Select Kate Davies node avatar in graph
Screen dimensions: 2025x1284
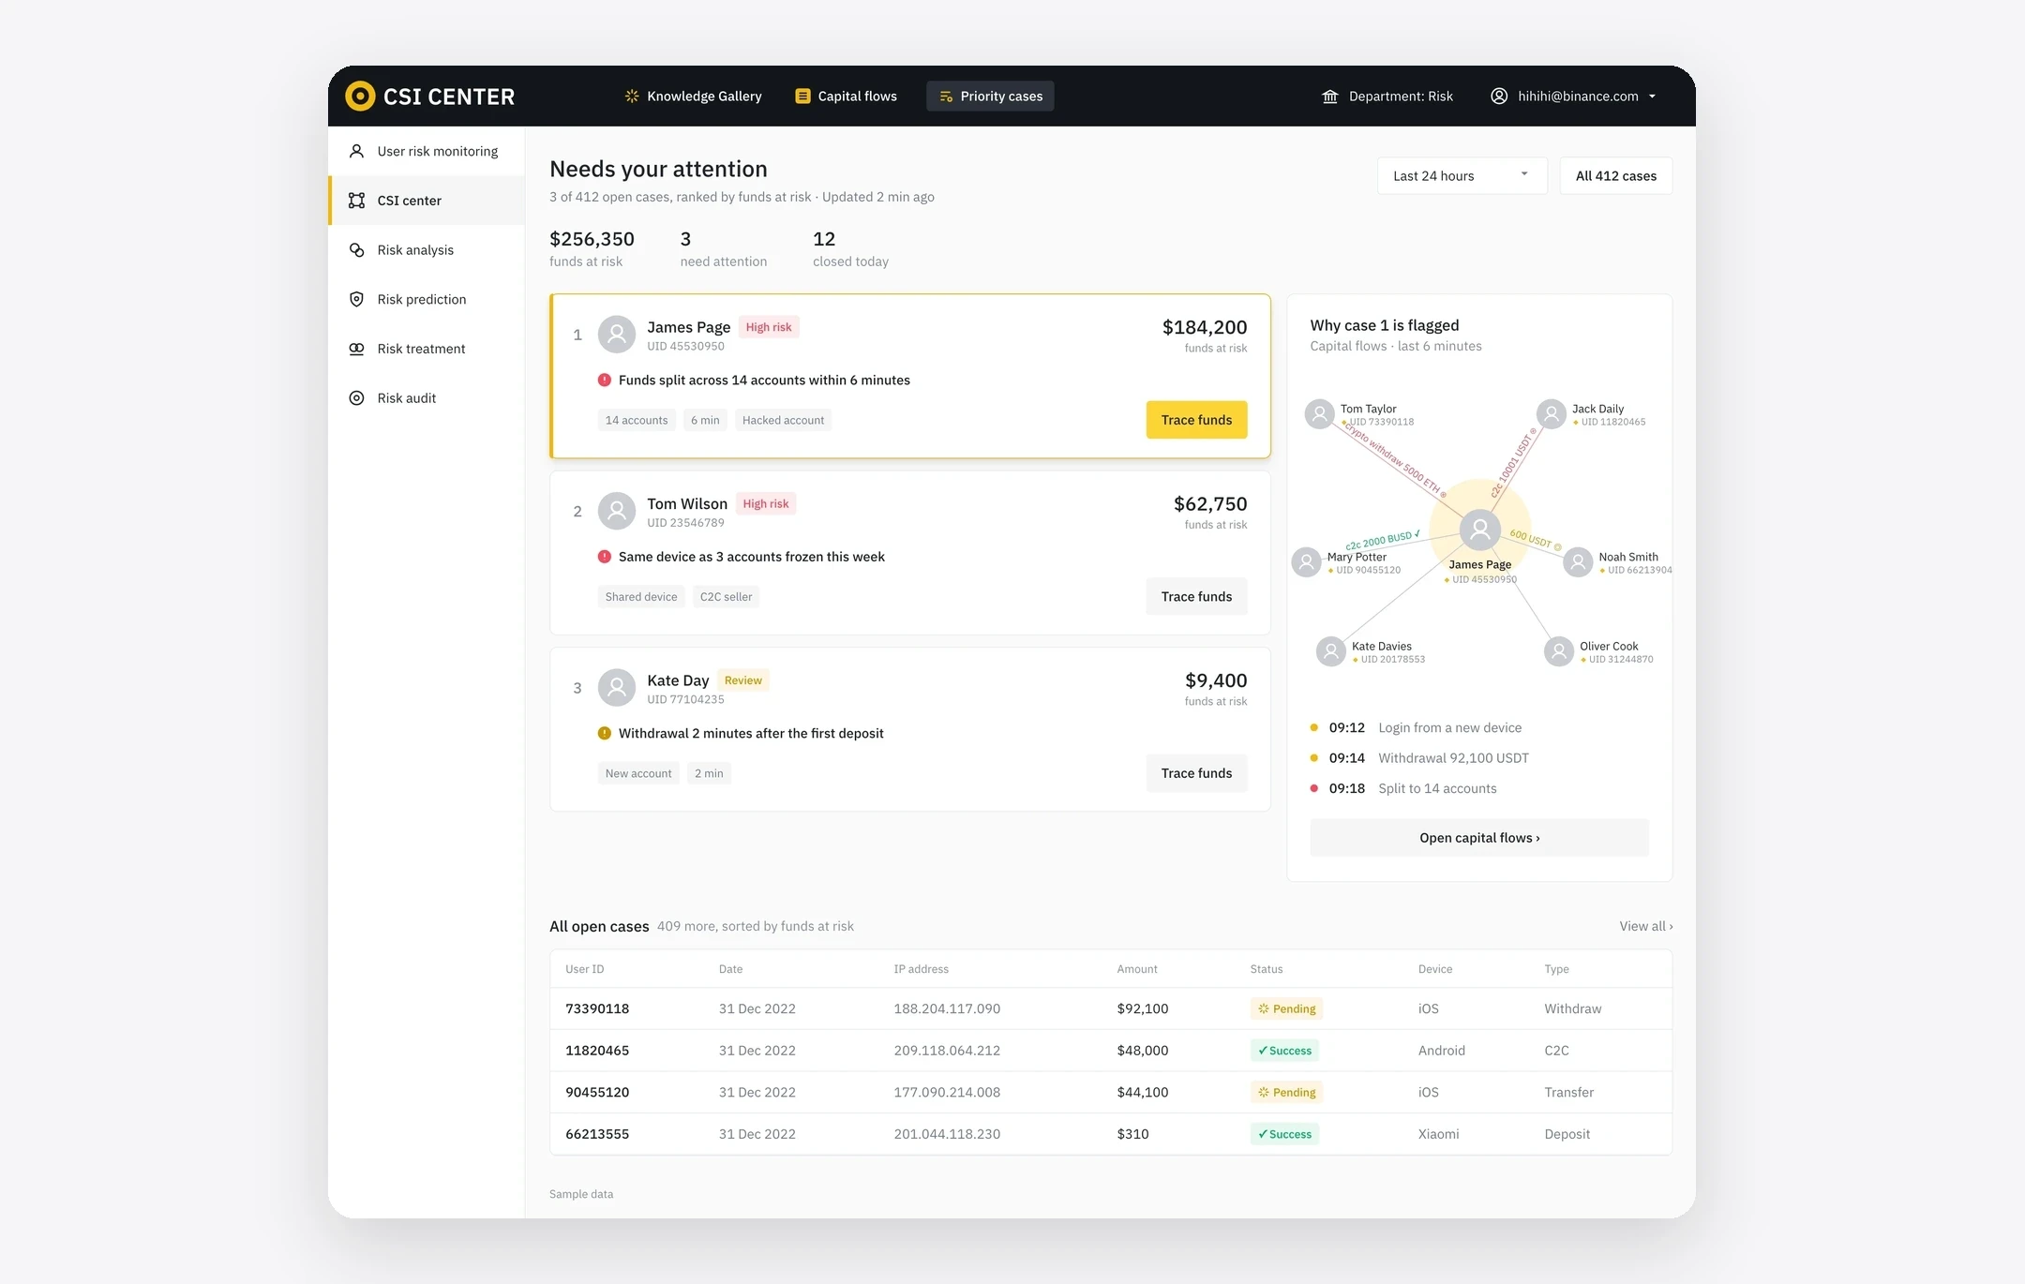pyautogui.click(x=1331, y=651)
